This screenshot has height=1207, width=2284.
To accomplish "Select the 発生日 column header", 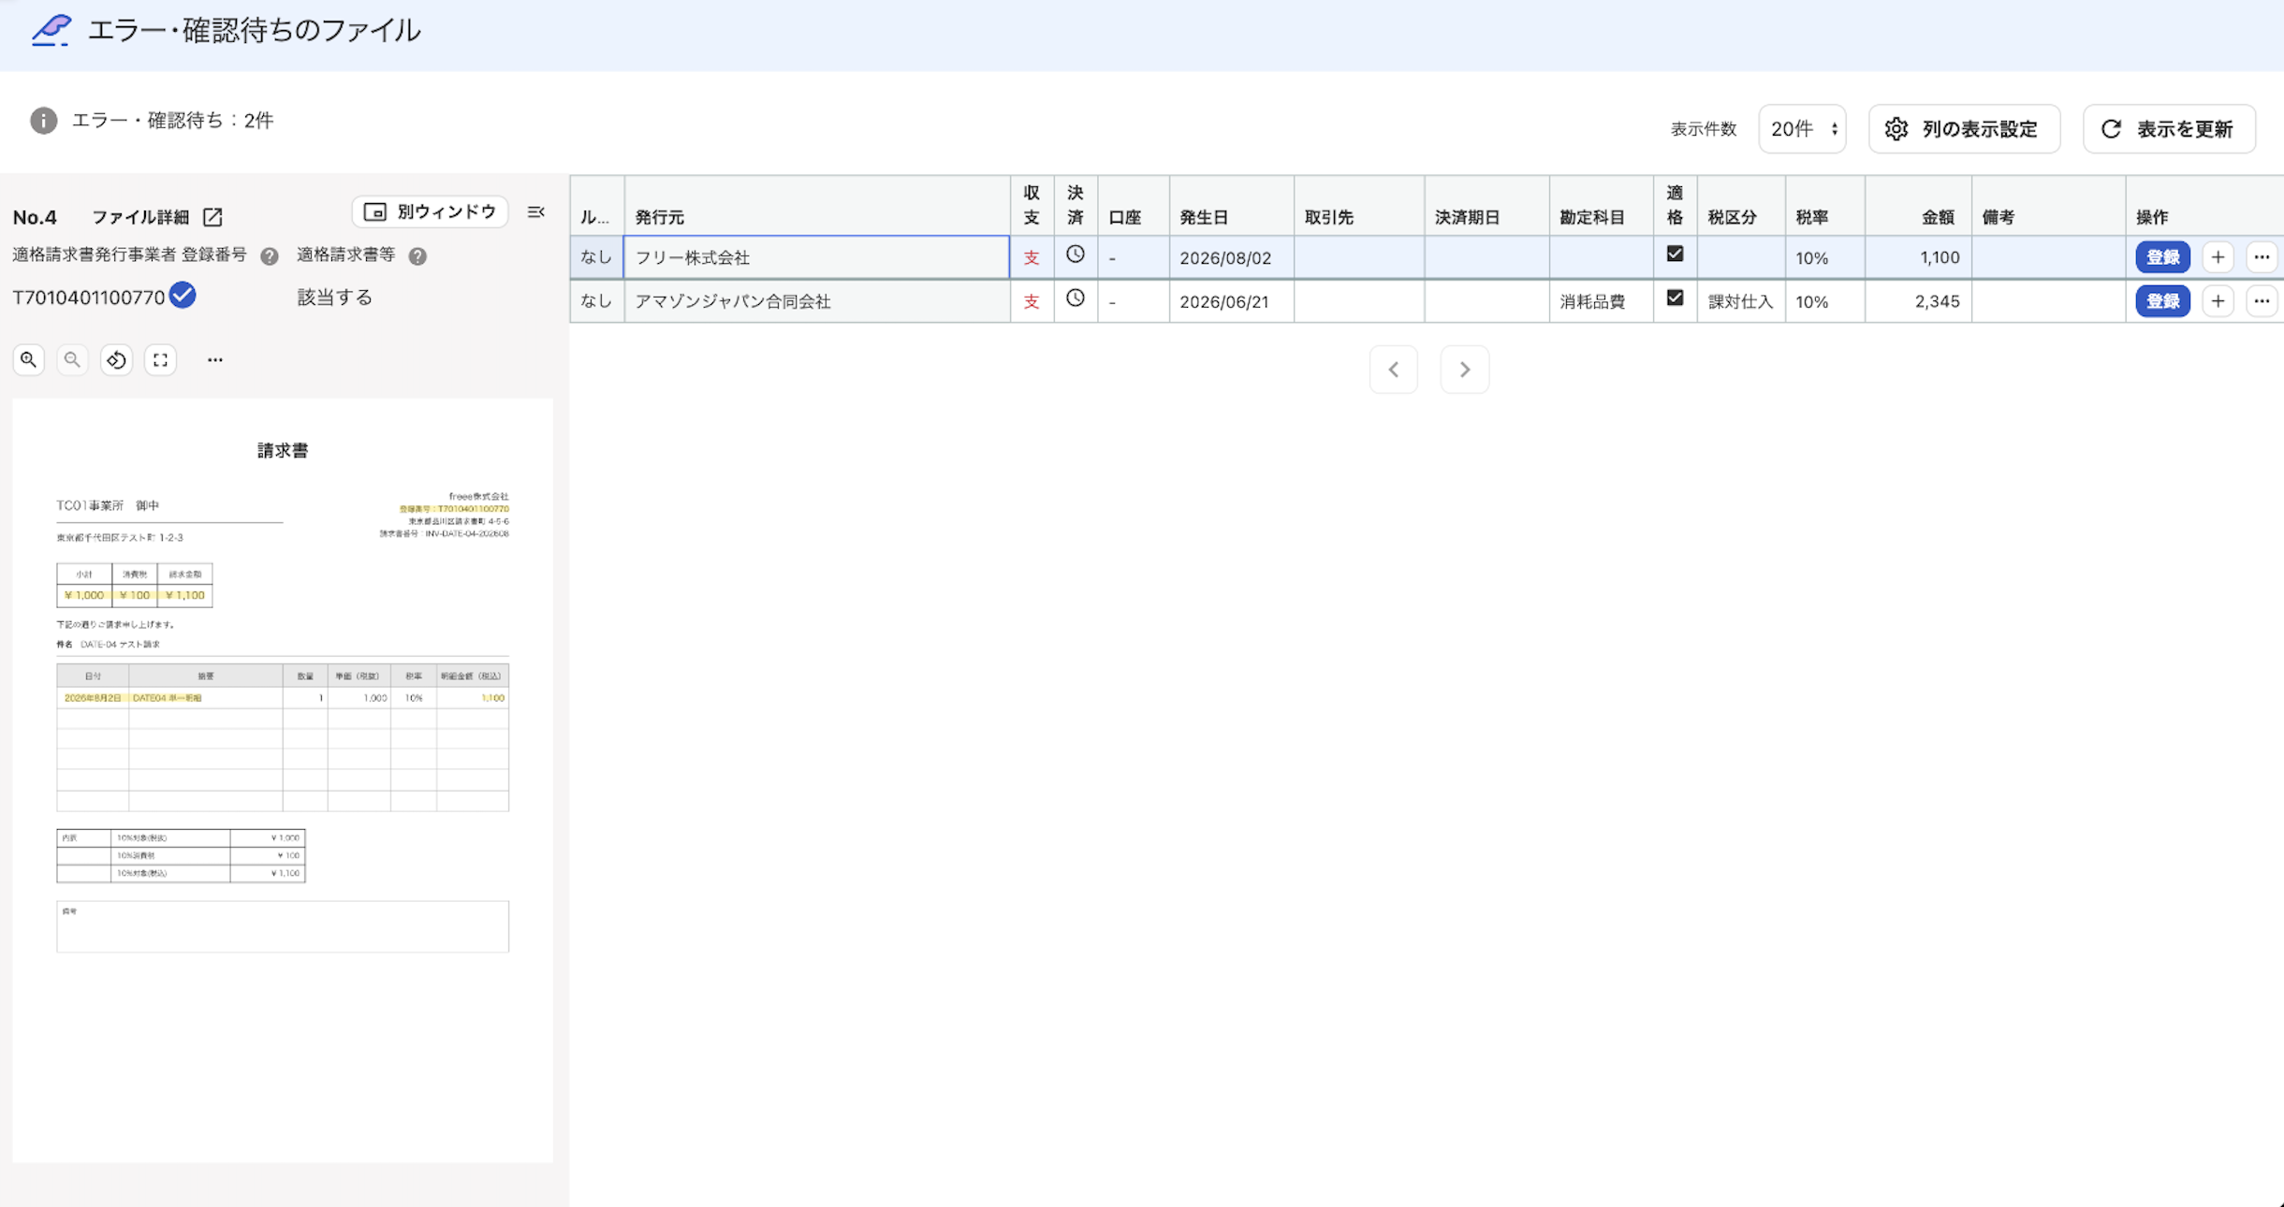I will tap(1232, 206).
